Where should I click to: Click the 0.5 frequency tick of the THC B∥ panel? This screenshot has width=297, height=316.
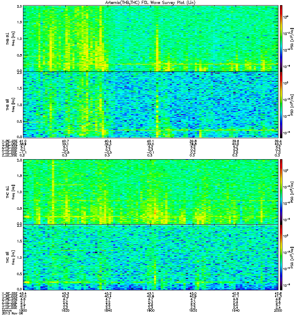point(19,274)
